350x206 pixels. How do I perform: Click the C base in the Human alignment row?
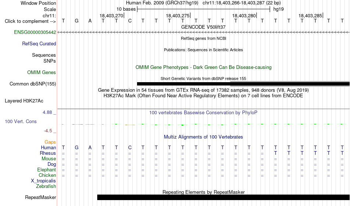(130, 148)
